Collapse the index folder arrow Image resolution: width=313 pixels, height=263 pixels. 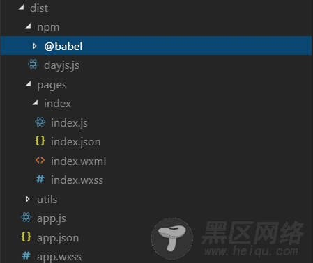point(36,102)
